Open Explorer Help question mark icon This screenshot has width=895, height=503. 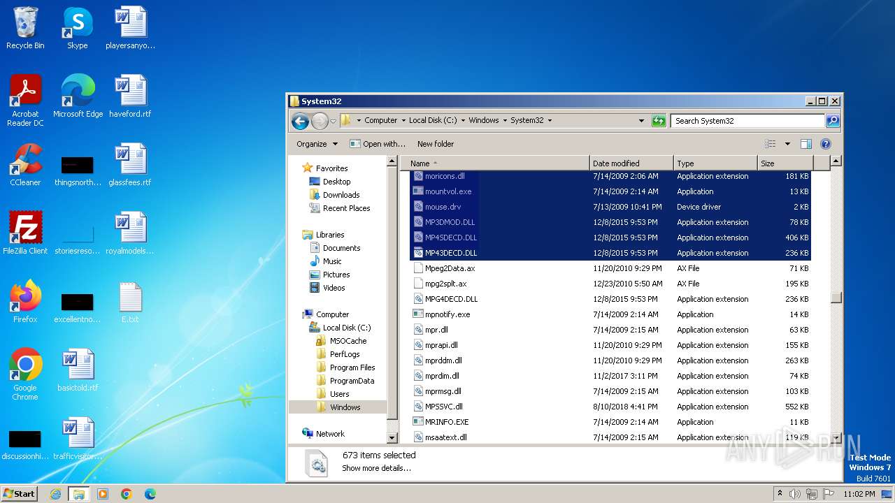[825, 144]
